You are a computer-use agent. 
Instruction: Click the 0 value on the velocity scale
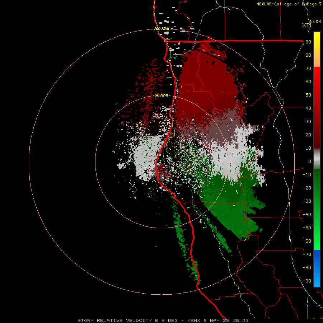pyautogui.click(x=310, y=161)
